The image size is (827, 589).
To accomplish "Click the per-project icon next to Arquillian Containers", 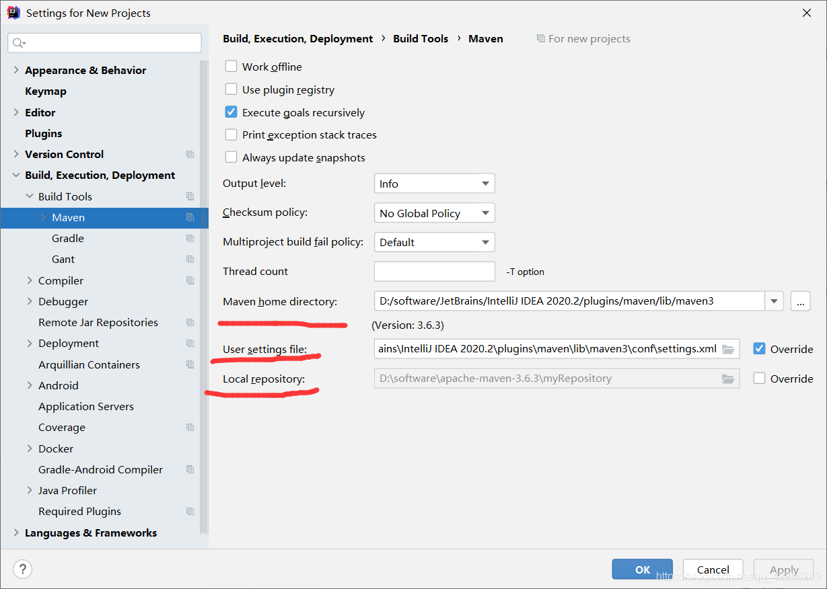I will pyautogui.click(x=190, y=364).
